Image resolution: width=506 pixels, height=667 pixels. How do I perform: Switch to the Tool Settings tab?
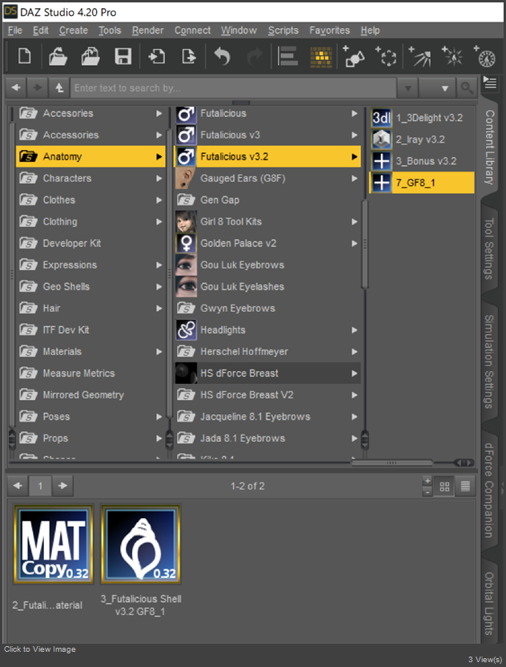[489, 249]
